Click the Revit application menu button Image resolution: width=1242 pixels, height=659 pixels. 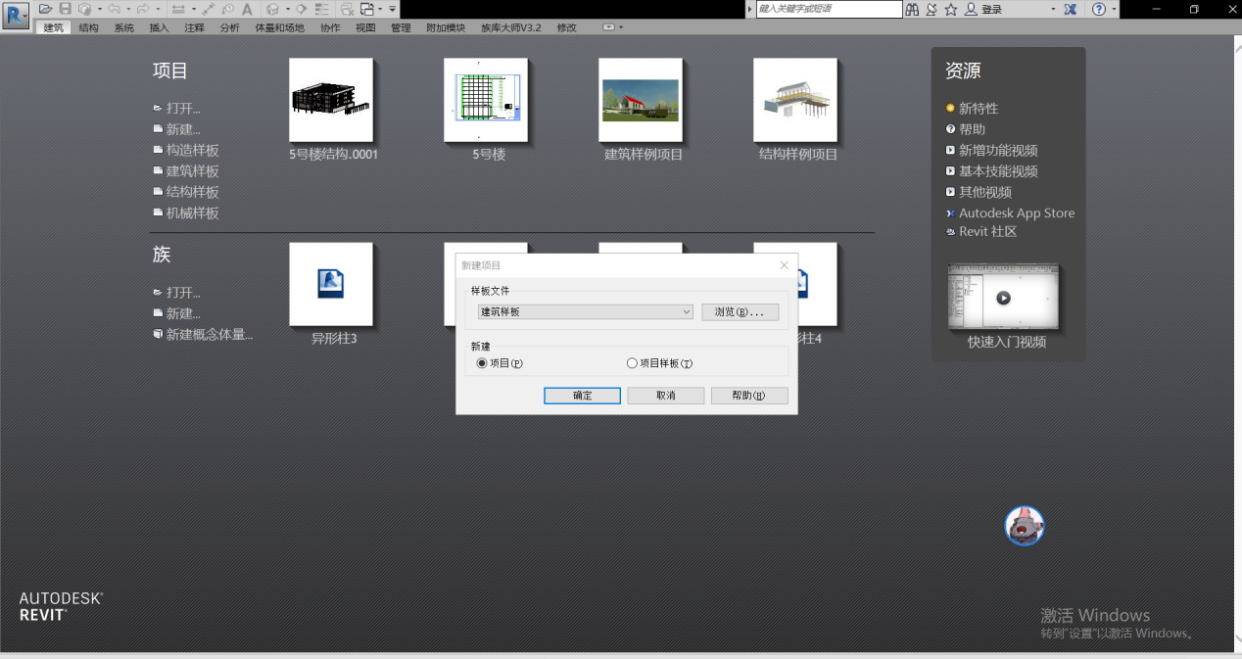(x=16, y=13)
